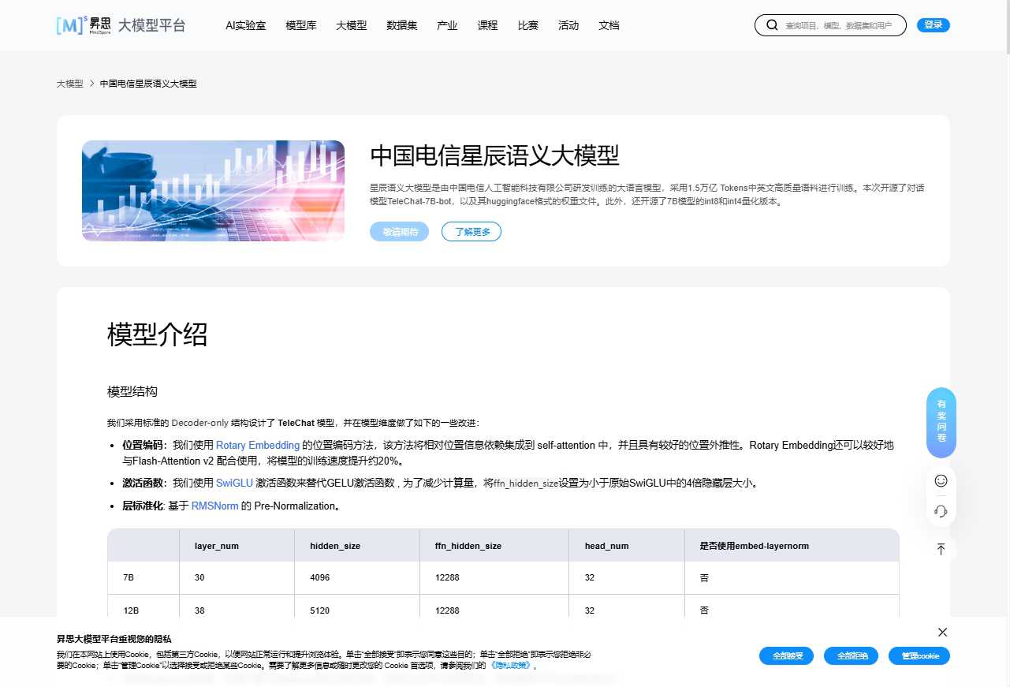Open the Rotary Embedding link
This screenshot has height=687, width=1010.
(x=258, y=446)
